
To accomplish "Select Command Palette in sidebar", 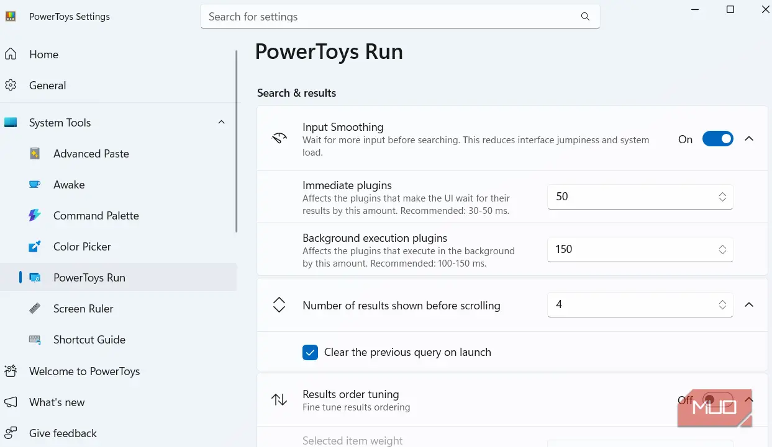I will 118,216.
